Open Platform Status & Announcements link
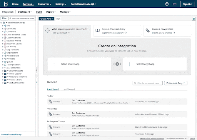 pos(152,138)
